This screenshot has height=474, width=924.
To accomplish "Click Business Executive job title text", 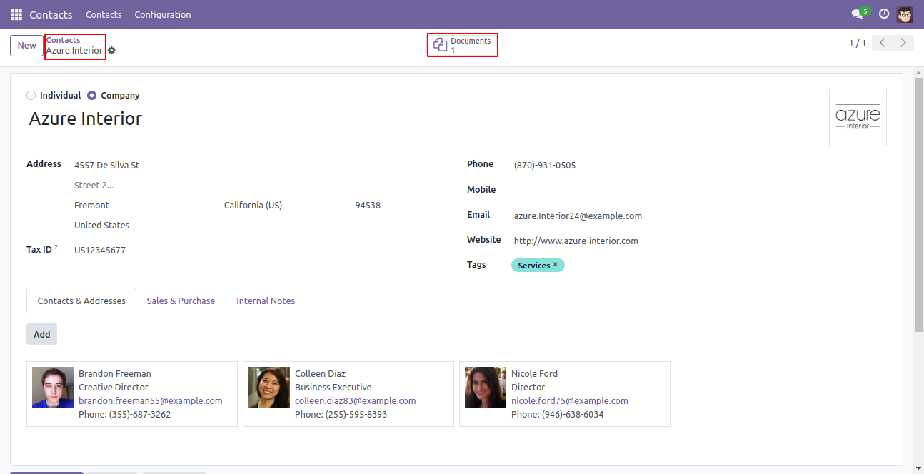I will [x=333, y=387].
